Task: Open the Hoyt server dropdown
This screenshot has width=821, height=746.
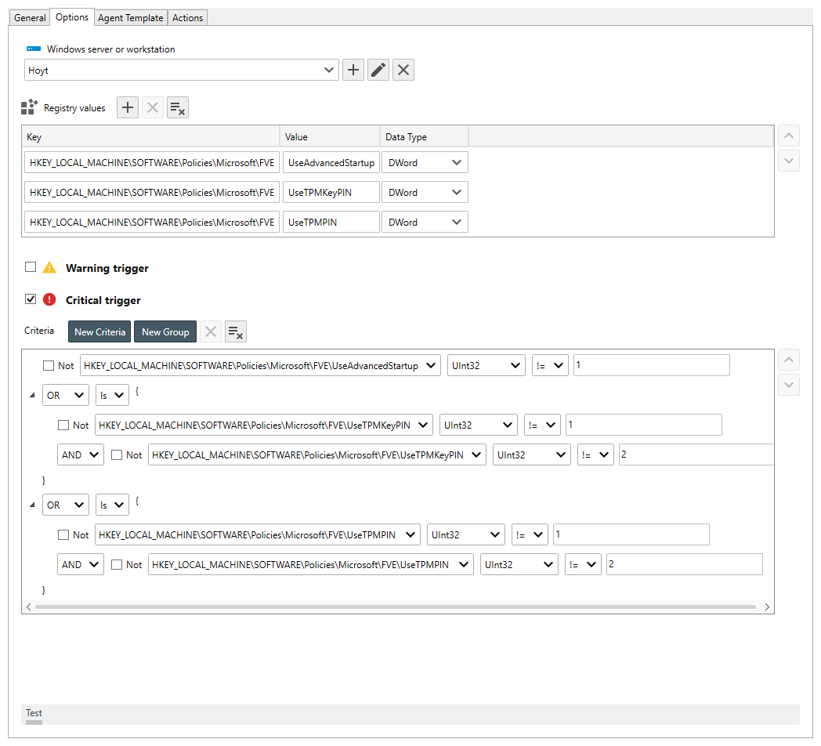Action: pyautogui.click(x=329, y=71)
